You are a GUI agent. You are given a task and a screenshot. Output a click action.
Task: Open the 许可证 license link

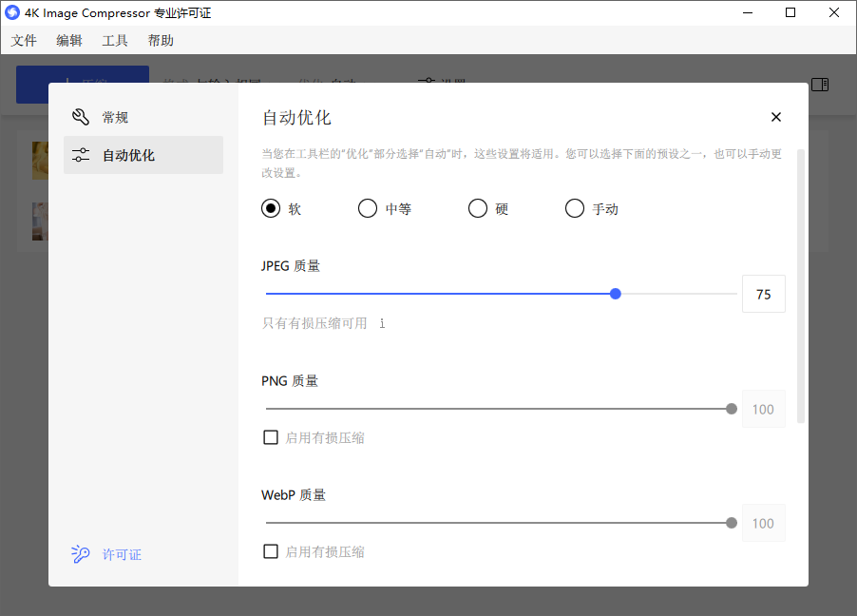[x=122, y=555]
